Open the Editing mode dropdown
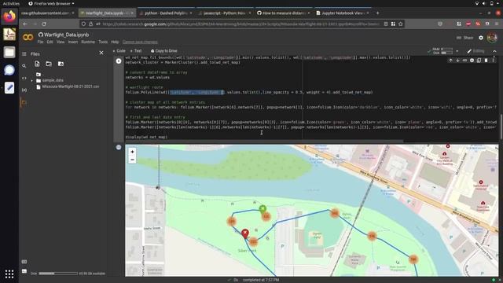The image size is (503, 283). click(x=475, y=51)
